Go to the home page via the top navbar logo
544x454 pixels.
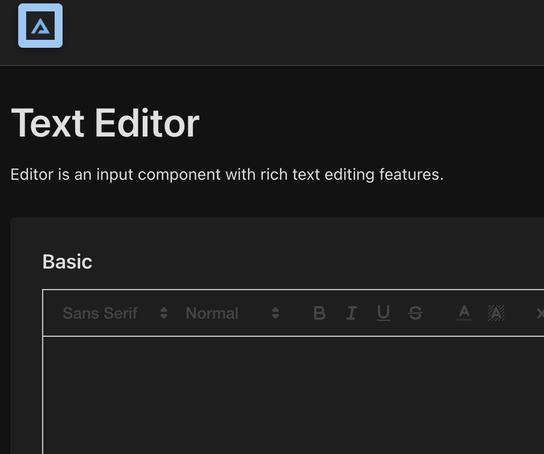(x=40, y=25)
